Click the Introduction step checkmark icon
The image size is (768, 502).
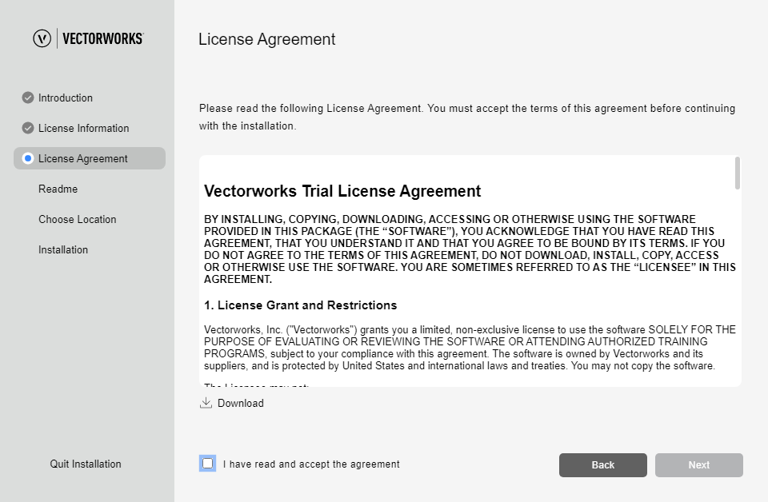[28, 98]
